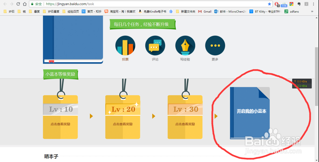Click the 更多 three dots icon

215,45
